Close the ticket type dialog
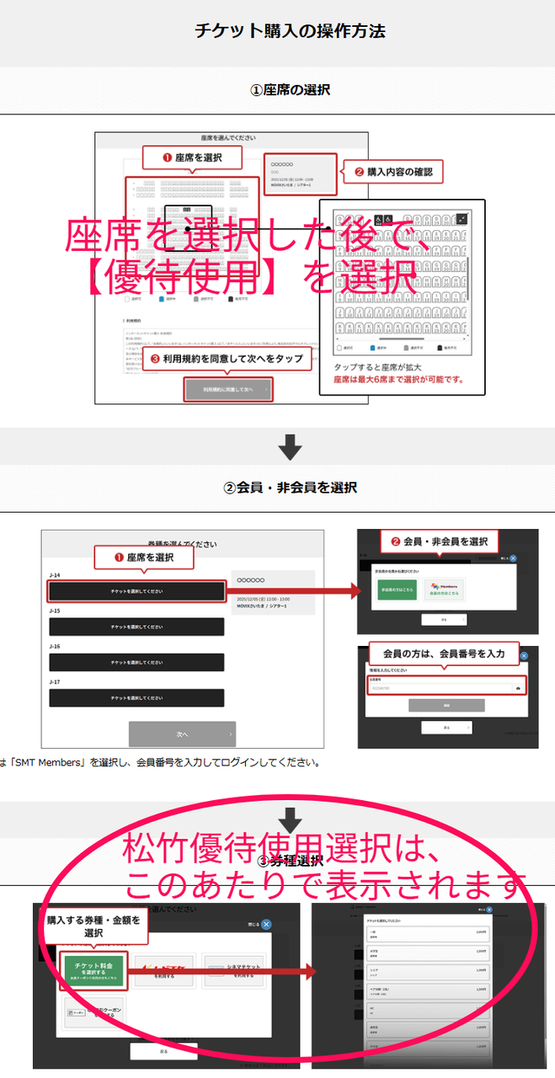The image size is (555, 1078). (266, 924)
